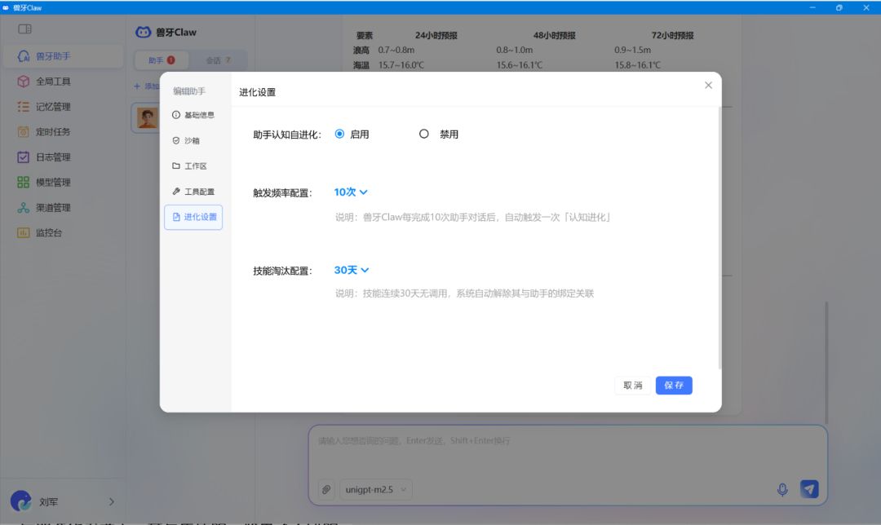Select the assistant avatar thumbnail
The width and height of the screenshot is (881, 525).
click(x=147, y=118)
